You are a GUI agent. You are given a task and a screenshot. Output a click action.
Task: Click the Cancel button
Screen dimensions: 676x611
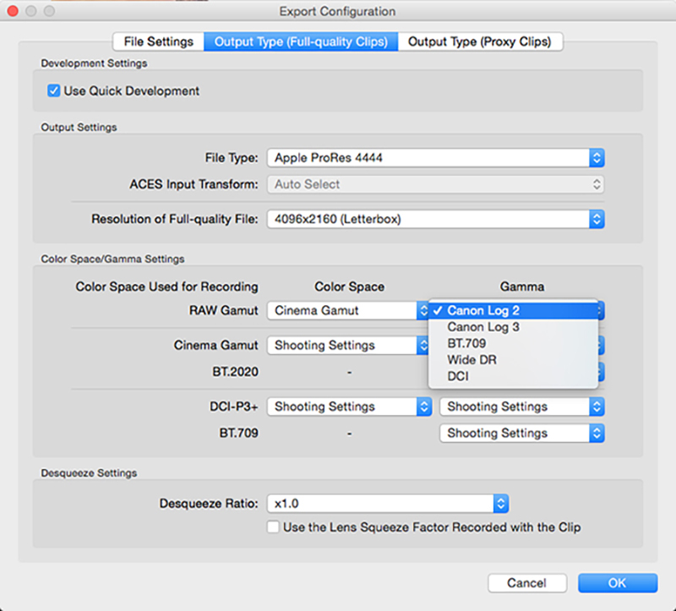click(x=526, y=583)
